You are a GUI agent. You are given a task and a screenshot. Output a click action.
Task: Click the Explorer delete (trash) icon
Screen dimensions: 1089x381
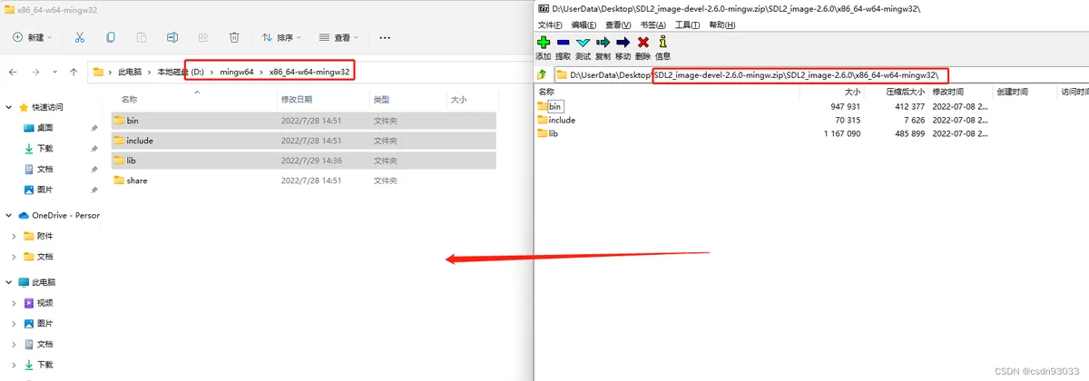(234, 37)
